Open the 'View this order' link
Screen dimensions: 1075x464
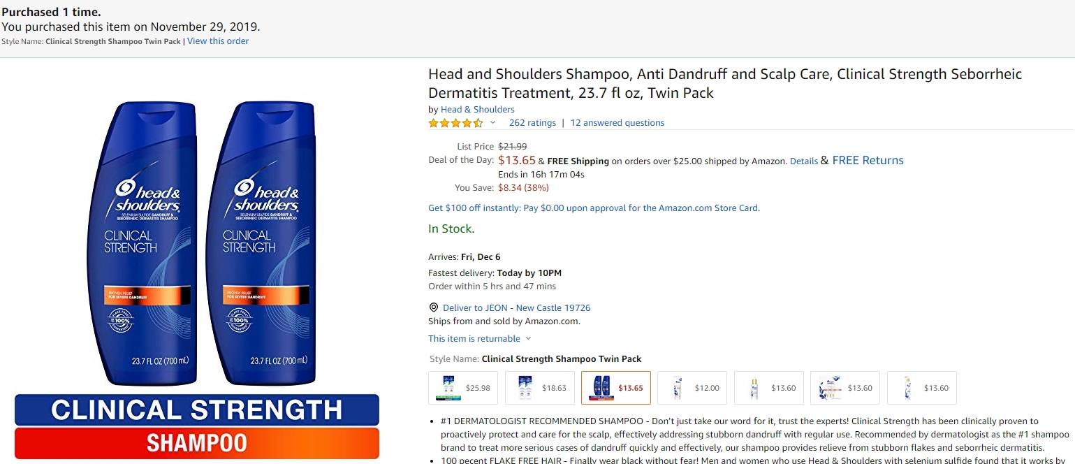[218, 41]
